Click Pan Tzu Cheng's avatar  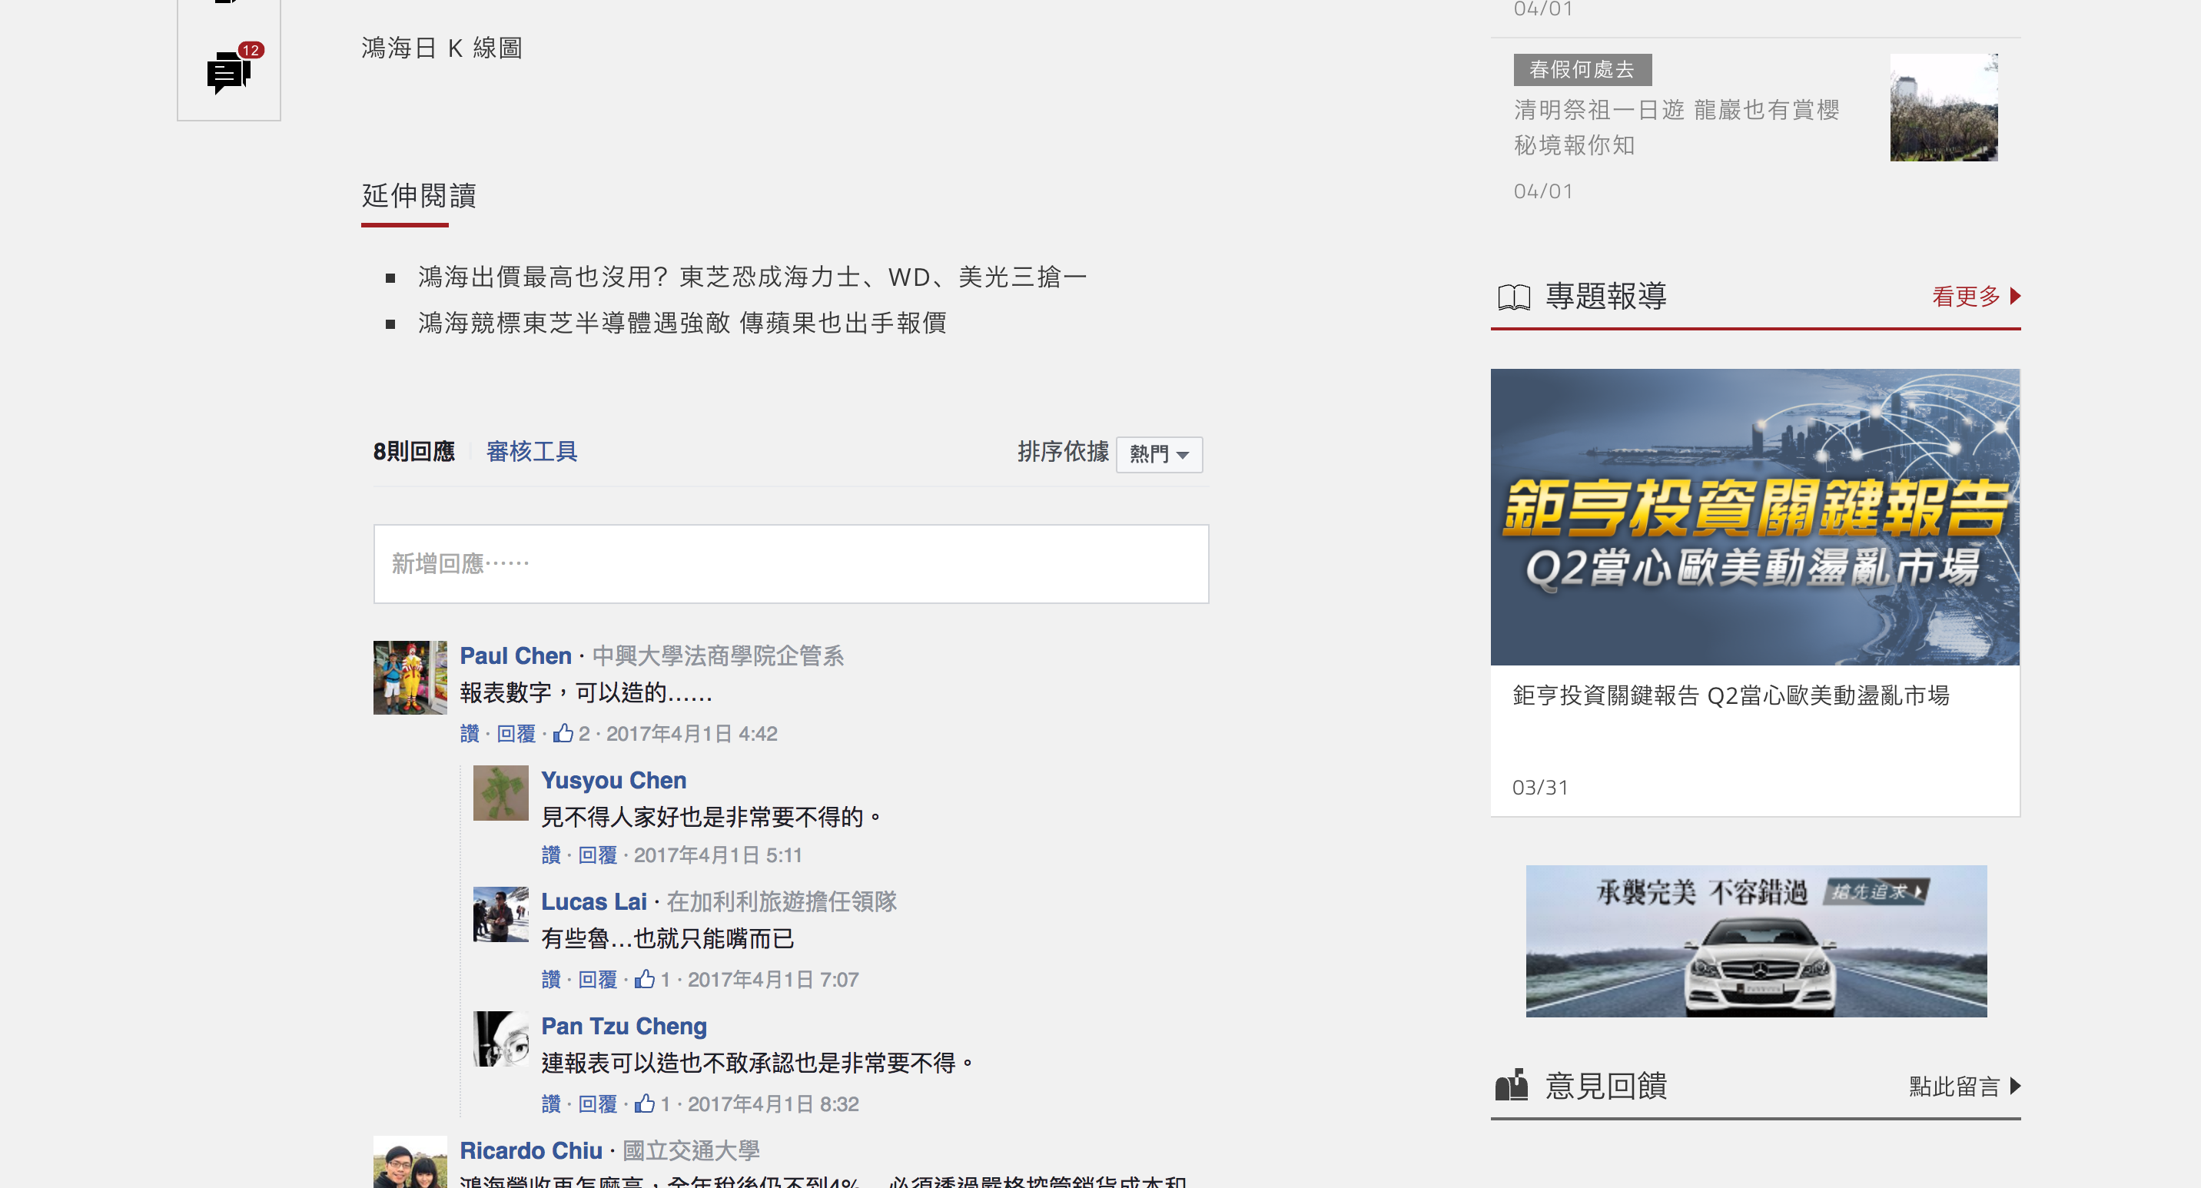[x=501, y=1038]
